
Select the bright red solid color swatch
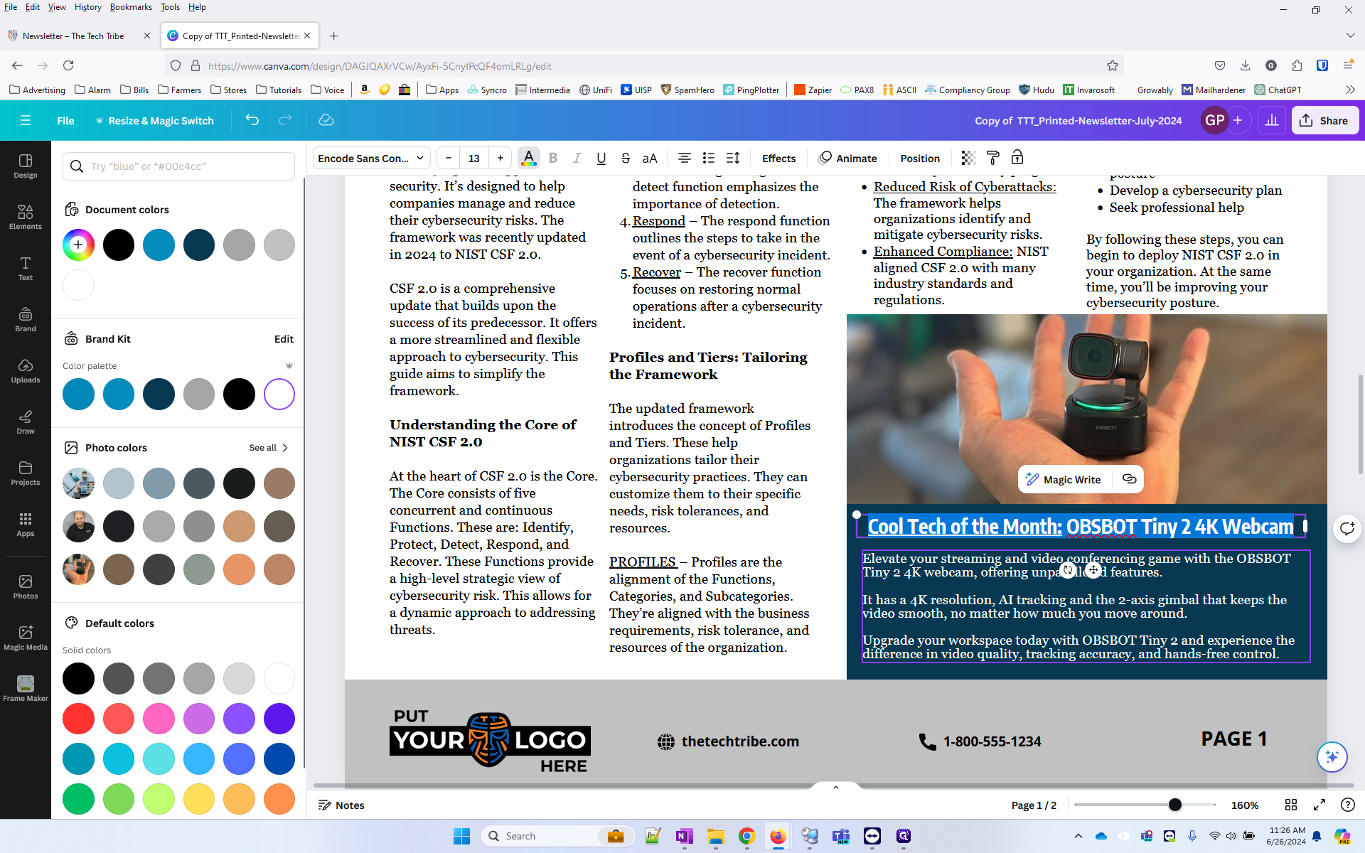tap(78, 719)
